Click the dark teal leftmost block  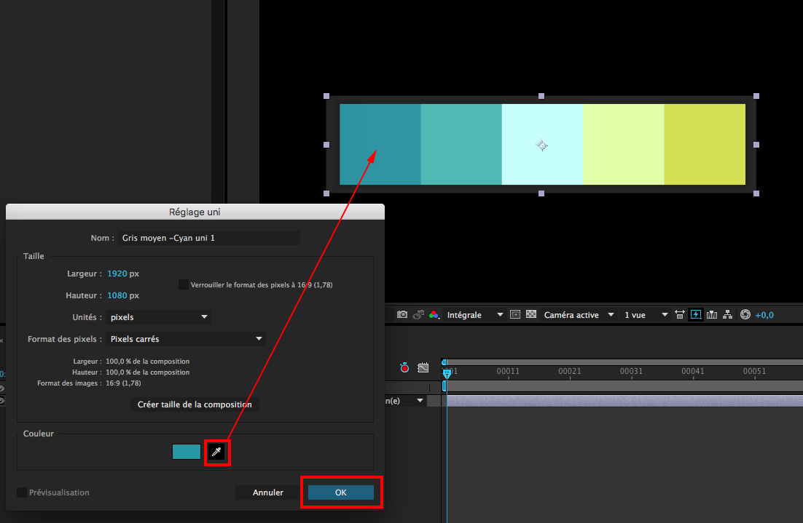click(x=380, y=144)
